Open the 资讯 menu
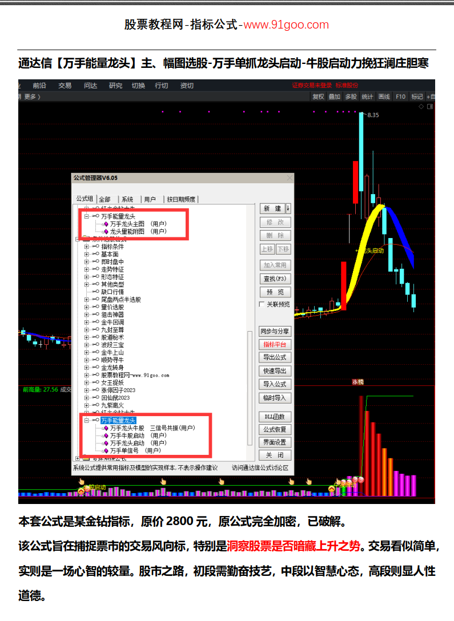Image resolution: width=454 pixels, height=621 pixels. pyautogui.click(x=187, y=86)
